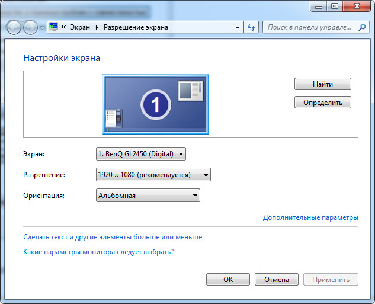The height and width of the screenshot is (304, 375).
Task: Click the OK button
Action: click(x=228, y=279)
